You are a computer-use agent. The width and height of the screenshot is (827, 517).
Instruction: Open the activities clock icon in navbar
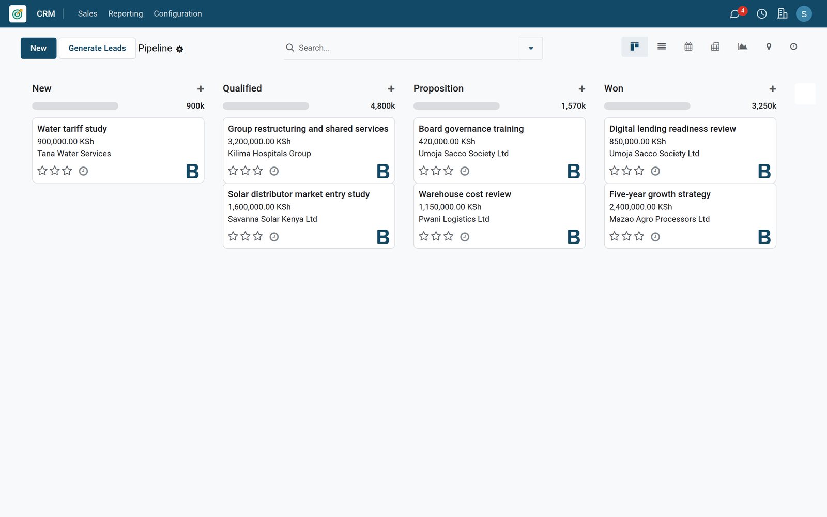(762, 14)
